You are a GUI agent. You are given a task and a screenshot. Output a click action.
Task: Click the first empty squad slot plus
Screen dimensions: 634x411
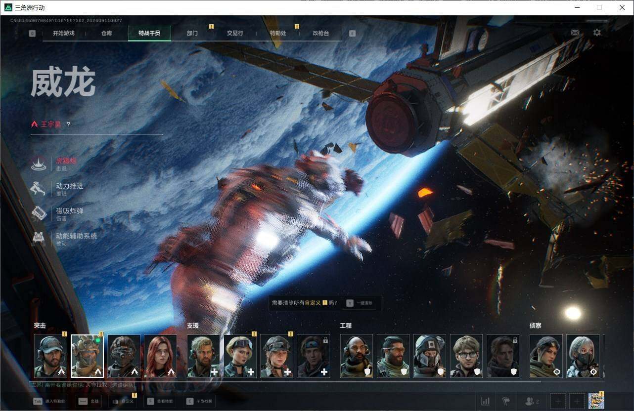pos(558,402)
